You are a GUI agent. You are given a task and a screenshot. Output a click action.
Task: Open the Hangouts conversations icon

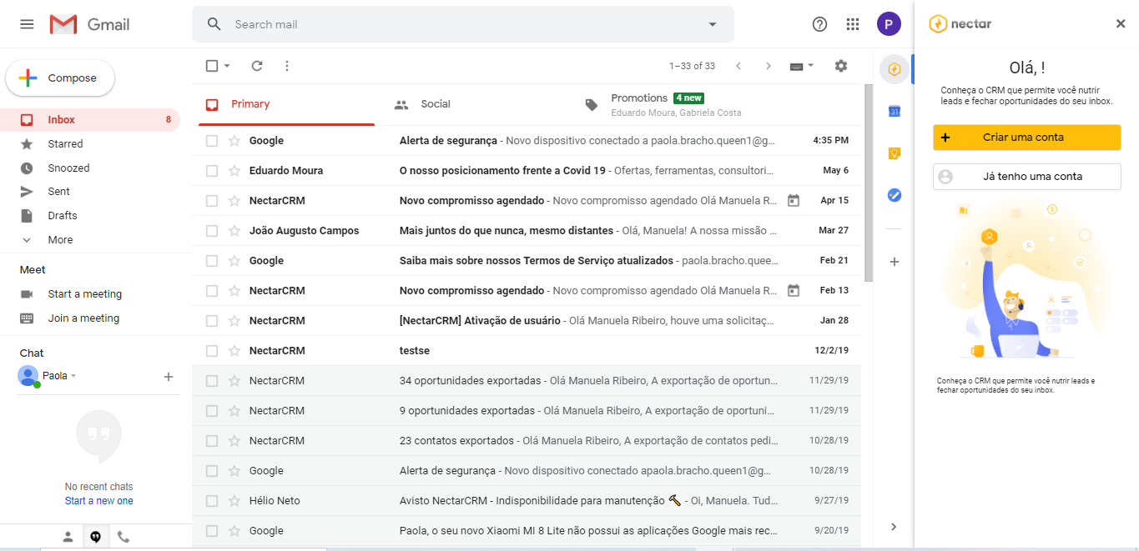click(96, 537)
